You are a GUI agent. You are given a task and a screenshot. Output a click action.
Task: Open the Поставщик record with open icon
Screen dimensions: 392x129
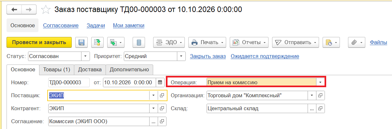point(162,95)
